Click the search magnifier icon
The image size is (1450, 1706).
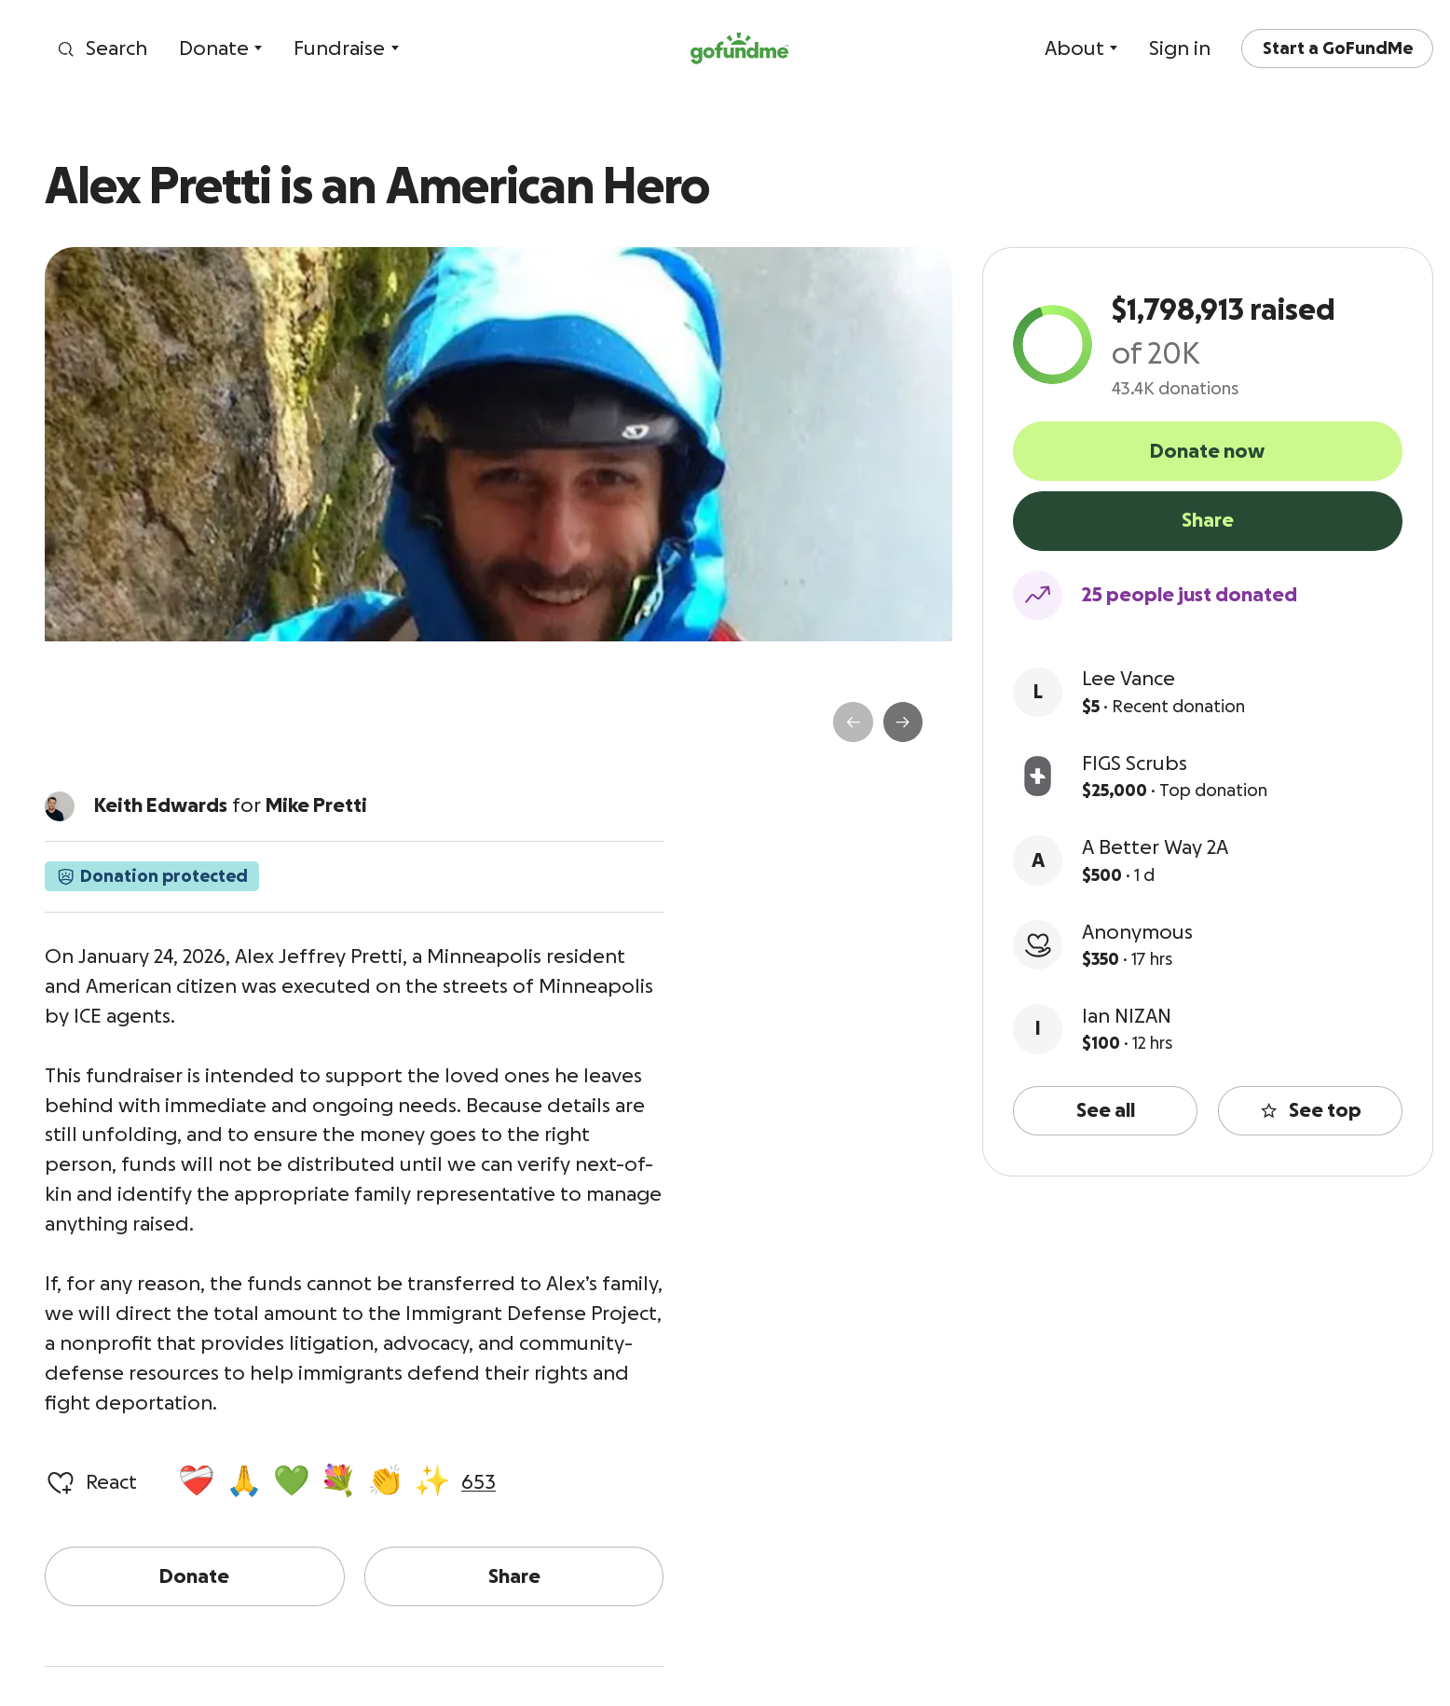(x=65, y=49)
